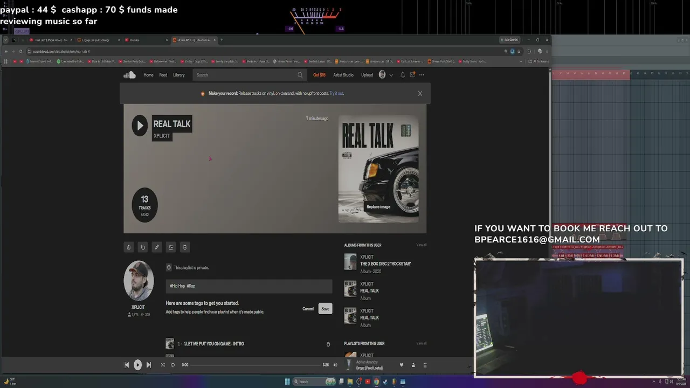Click the trash delete playlist icon

184,247
